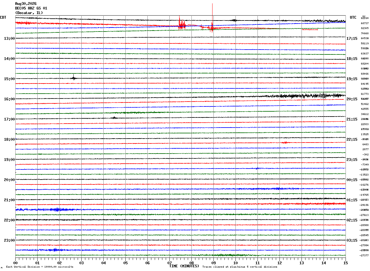The image size is (370, 271).
Task: Click the traces clipped footnote text
Action: [240, 267]
